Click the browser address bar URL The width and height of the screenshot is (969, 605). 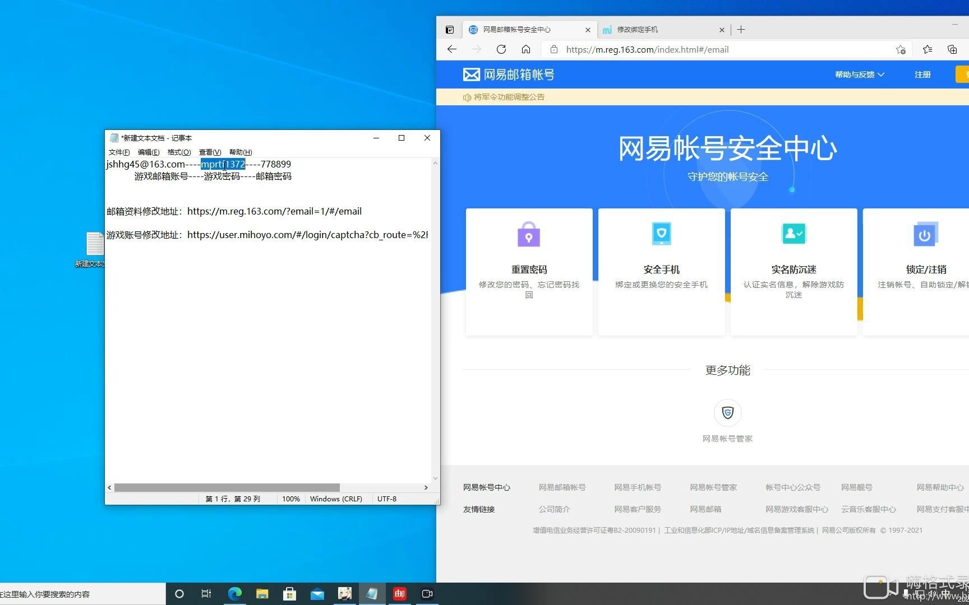(647, 49)
